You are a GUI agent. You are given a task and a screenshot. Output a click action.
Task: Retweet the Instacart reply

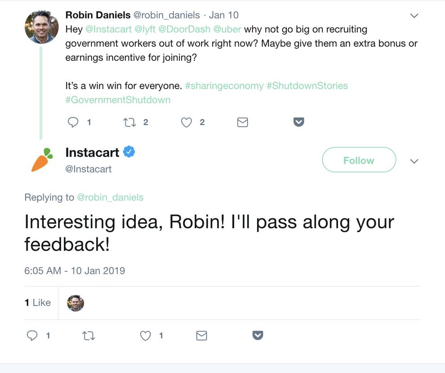tap(89, 335)
